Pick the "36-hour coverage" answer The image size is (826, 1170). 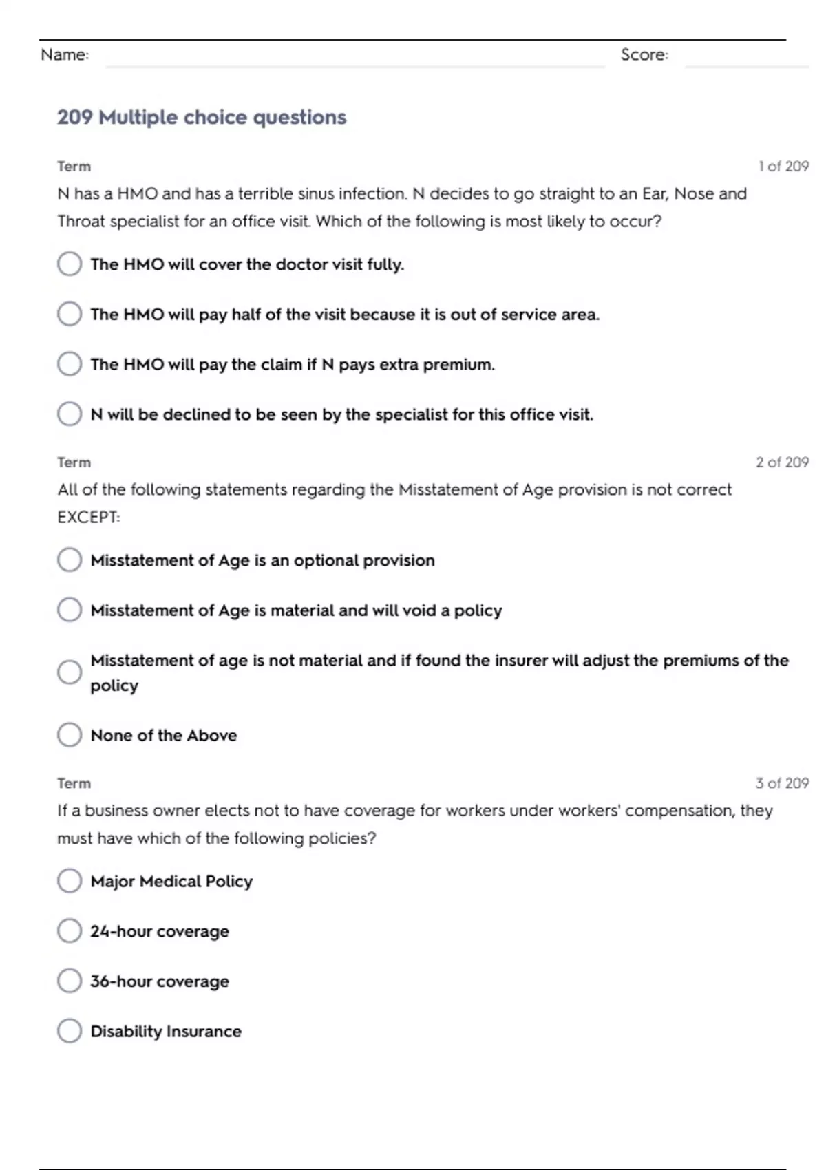pos(70,981)
